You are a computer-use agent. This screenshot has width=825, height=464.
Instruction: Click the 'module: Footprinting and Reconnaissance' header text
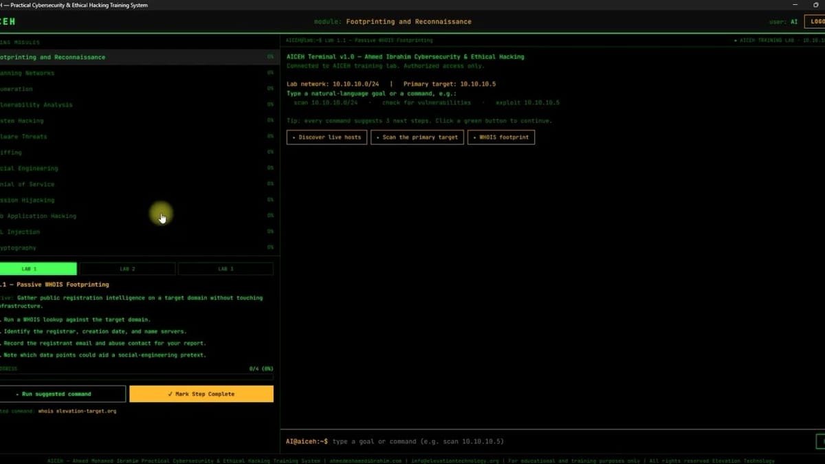393,22
